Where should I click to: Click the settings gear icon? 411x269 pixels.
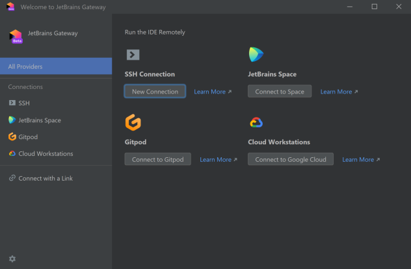pos(12,259)
